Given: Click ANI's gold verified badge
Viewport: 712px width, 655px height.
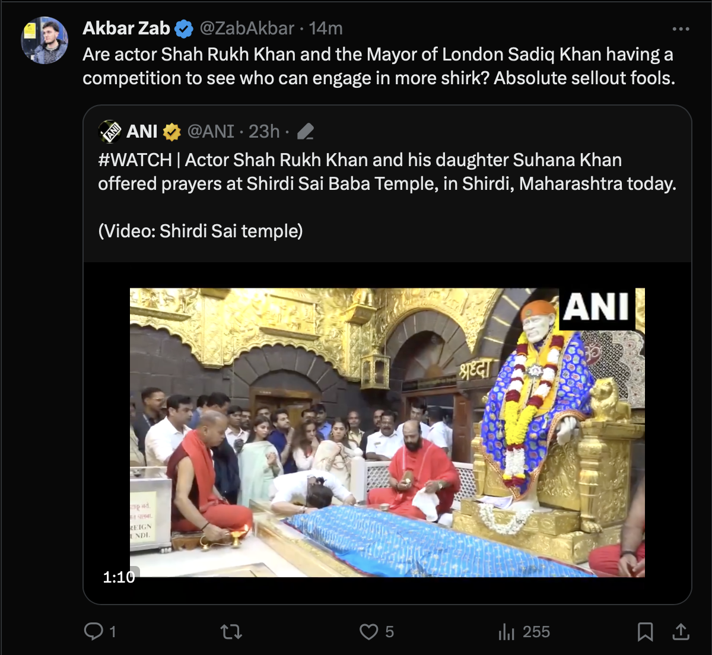Looking at the screenshot, I should [x=172, y=132].
